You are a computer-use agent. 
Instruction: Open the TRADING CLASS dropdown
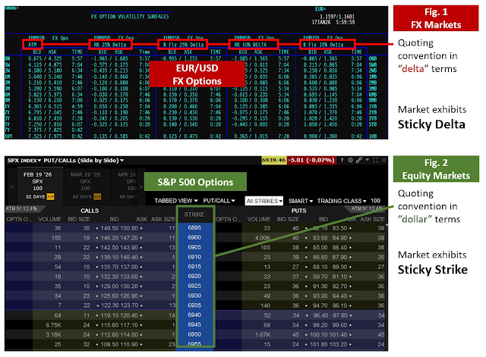point(342,201)
